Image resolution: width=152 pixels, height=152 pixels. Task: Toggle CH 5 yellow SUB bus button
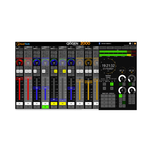[x=56, y=71]
